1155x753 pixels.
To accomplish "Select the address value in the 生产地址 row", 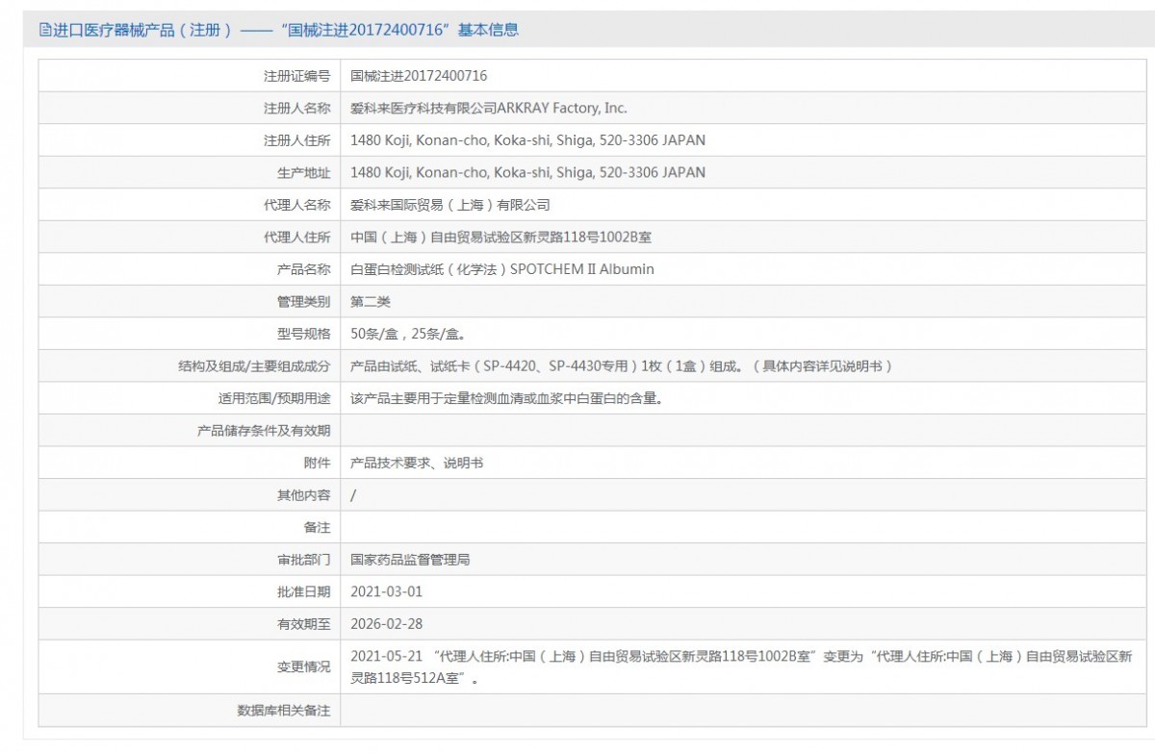I will click(528, 172).
